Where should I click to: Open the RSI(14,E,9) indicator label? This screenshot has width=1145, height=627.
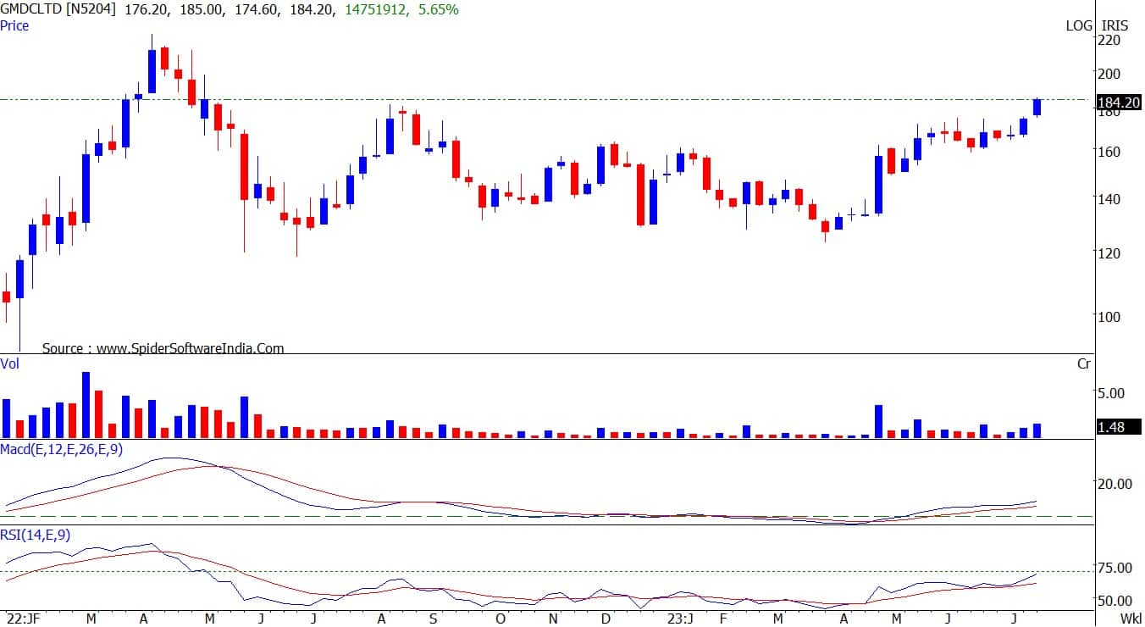click(x=36, y=534)
